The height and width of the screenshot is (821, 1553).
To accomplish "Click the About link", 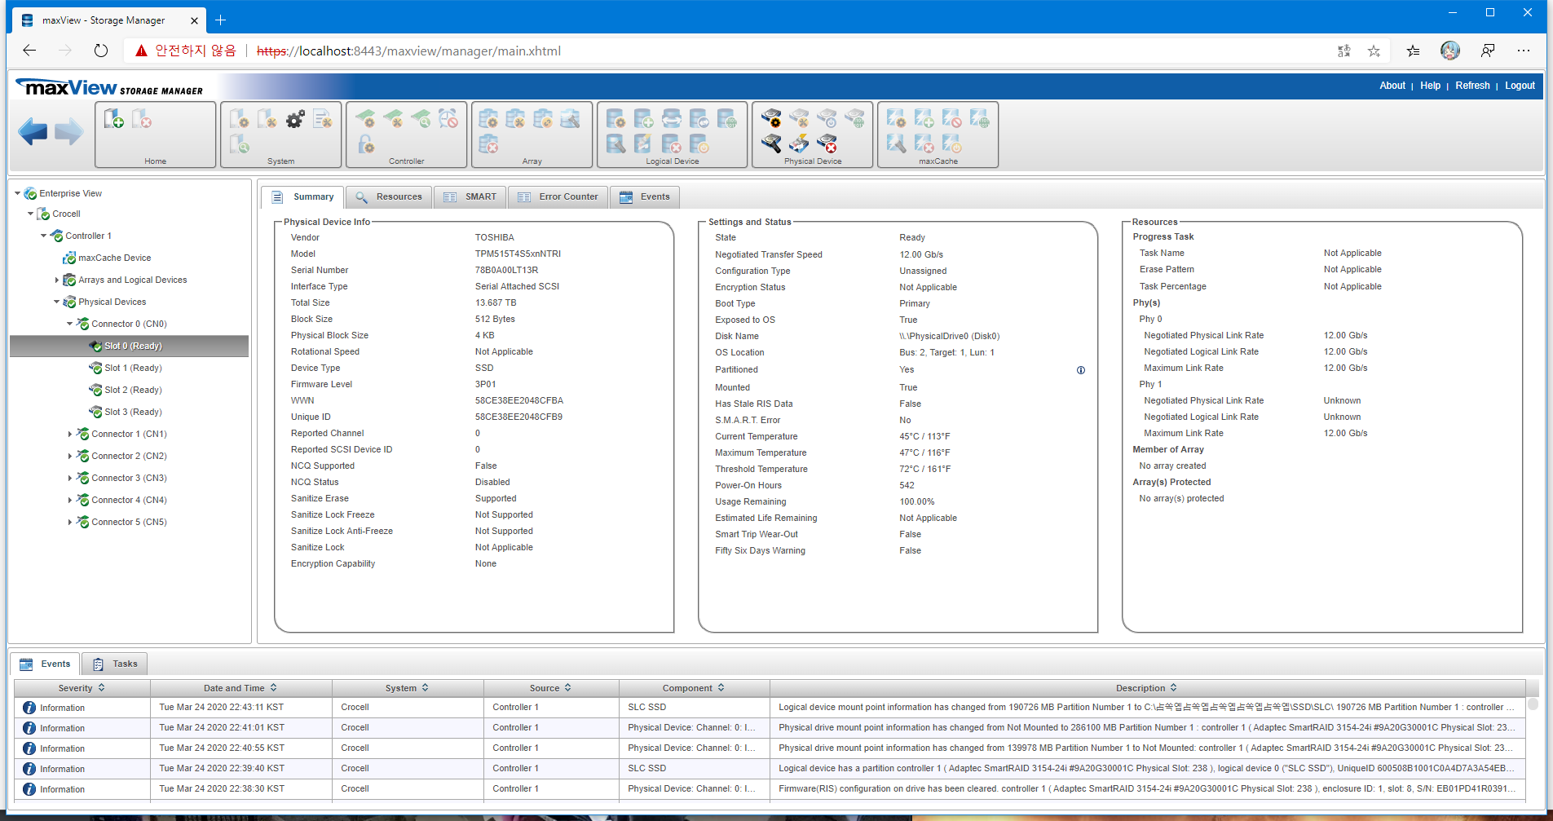I will 1392,86.
